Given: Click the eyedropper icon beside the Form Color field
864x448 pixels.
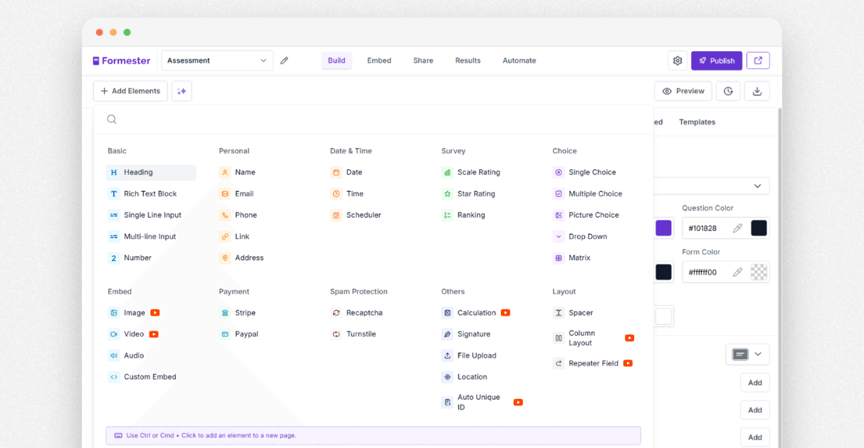Looking at the screenshot, I should (x=739, y=272).
